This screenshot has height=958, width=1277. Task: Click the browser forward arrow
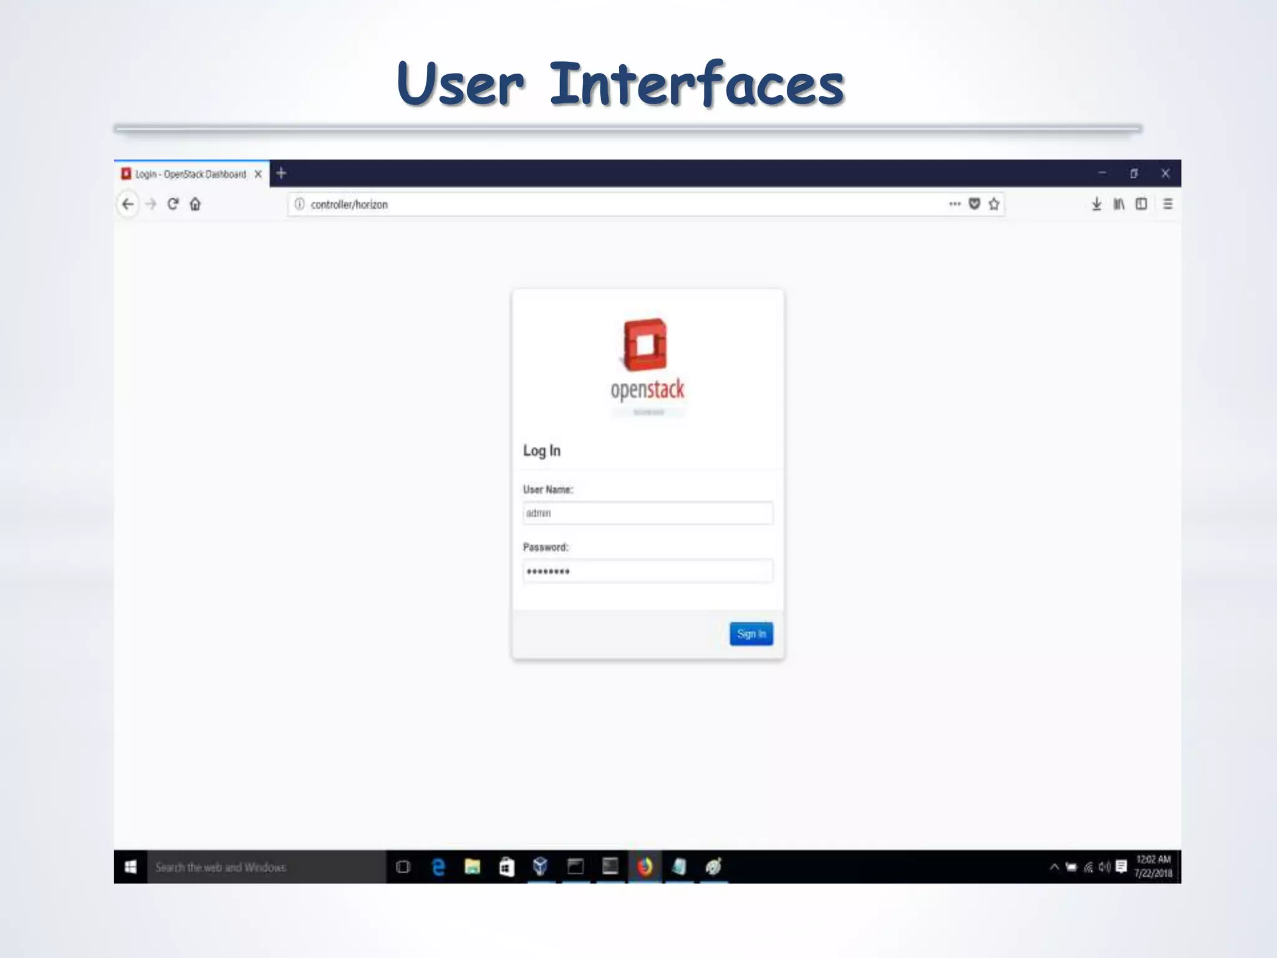pyautogui.click(x=150, y=204)
